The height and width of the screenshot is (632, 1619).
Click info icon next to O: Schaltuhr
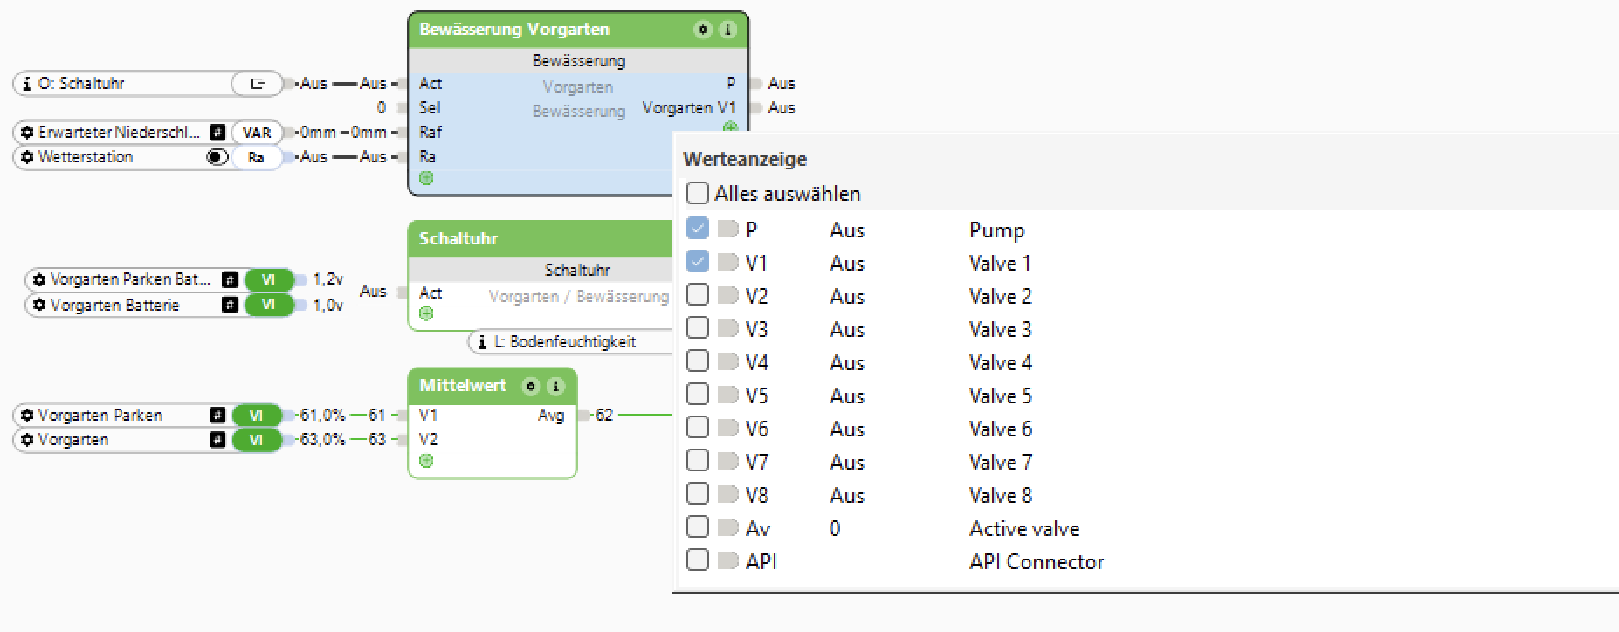[27, 84]
